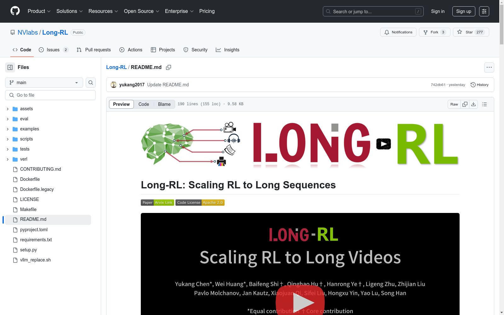Expand the assets folder
Viewport: 504px width, 315px height.
pos(7,109)
